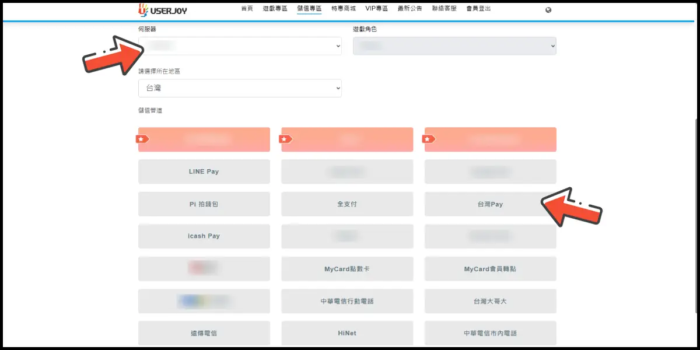Click the USERJOY logo

tap(163, 10)
